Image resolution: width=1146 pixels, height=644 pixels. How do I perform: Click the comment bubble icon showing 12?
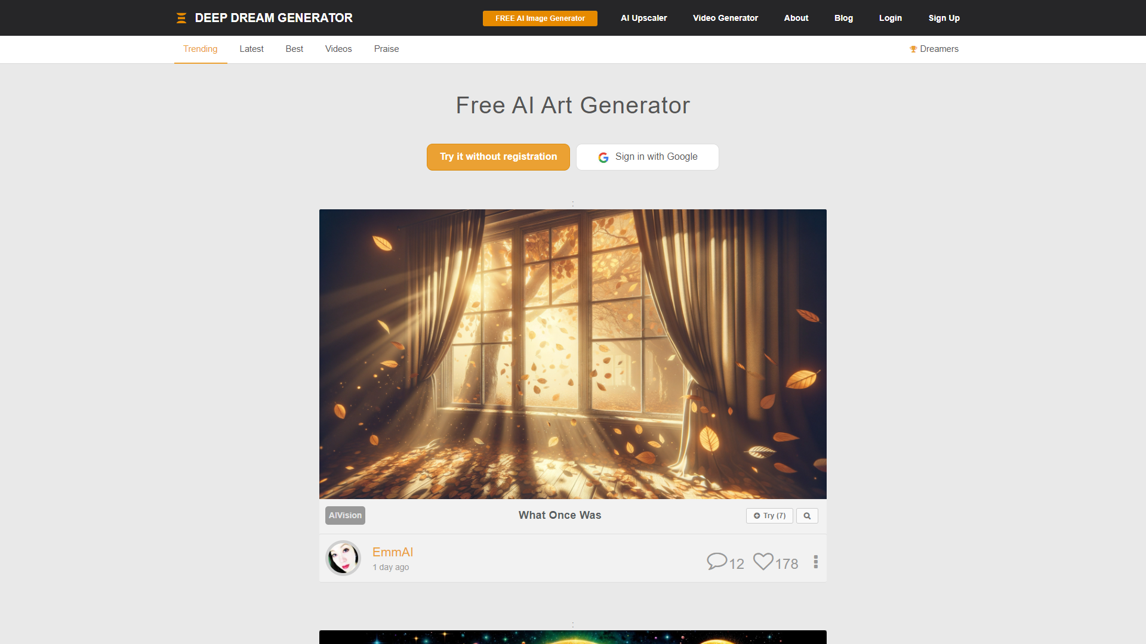(x=716, y=562)
